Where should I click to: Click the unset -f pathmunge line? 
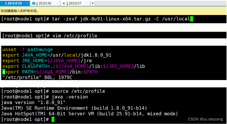(x=28, y=49)
